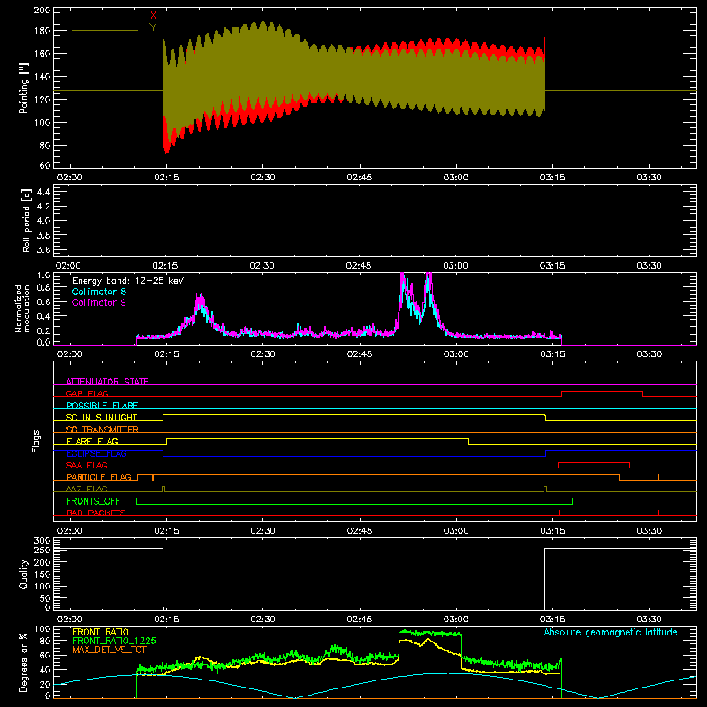The image size is (707, 707).
Task: Click the orange 'MAX_DET_VS_TOT' legend label
Action: 109,650
